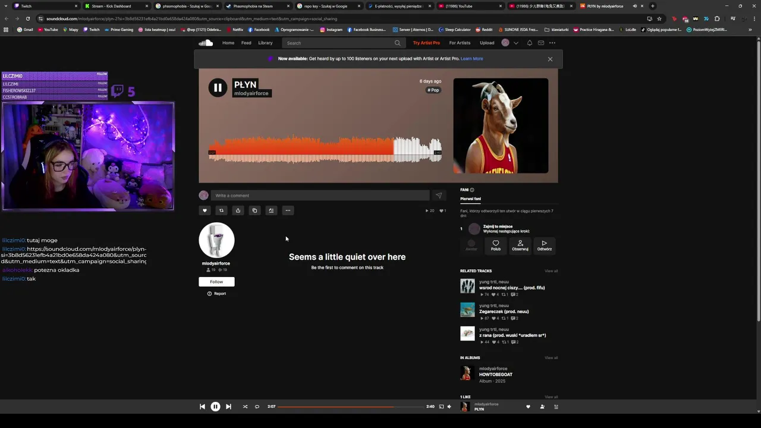This screenshot has width=761, height=428.
Task: Open the HOWTOBEGOAT album
Action: [x=496, y=374]
